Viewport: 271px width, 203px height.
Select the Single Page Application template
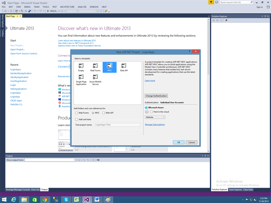tap(81, 80)
